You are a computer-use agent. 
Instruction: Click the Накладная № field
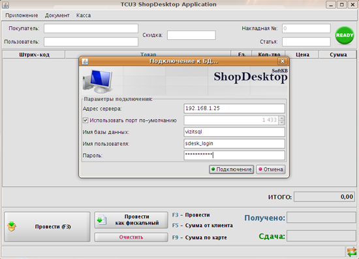(x=306, y=28)
